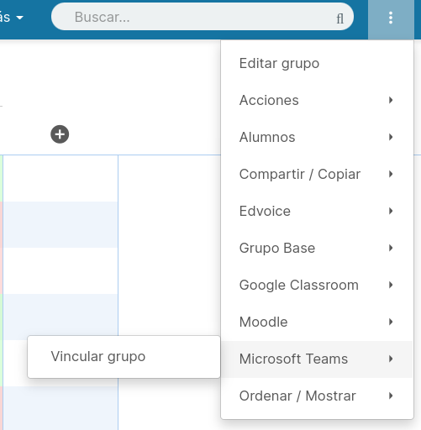
Task: Click the plus add-column icon
Action: [60, 134]
